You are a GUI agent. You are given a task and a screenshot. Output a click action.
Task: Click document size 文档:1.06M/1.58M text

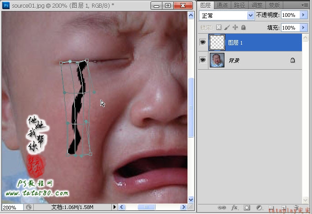click(72, 207)
